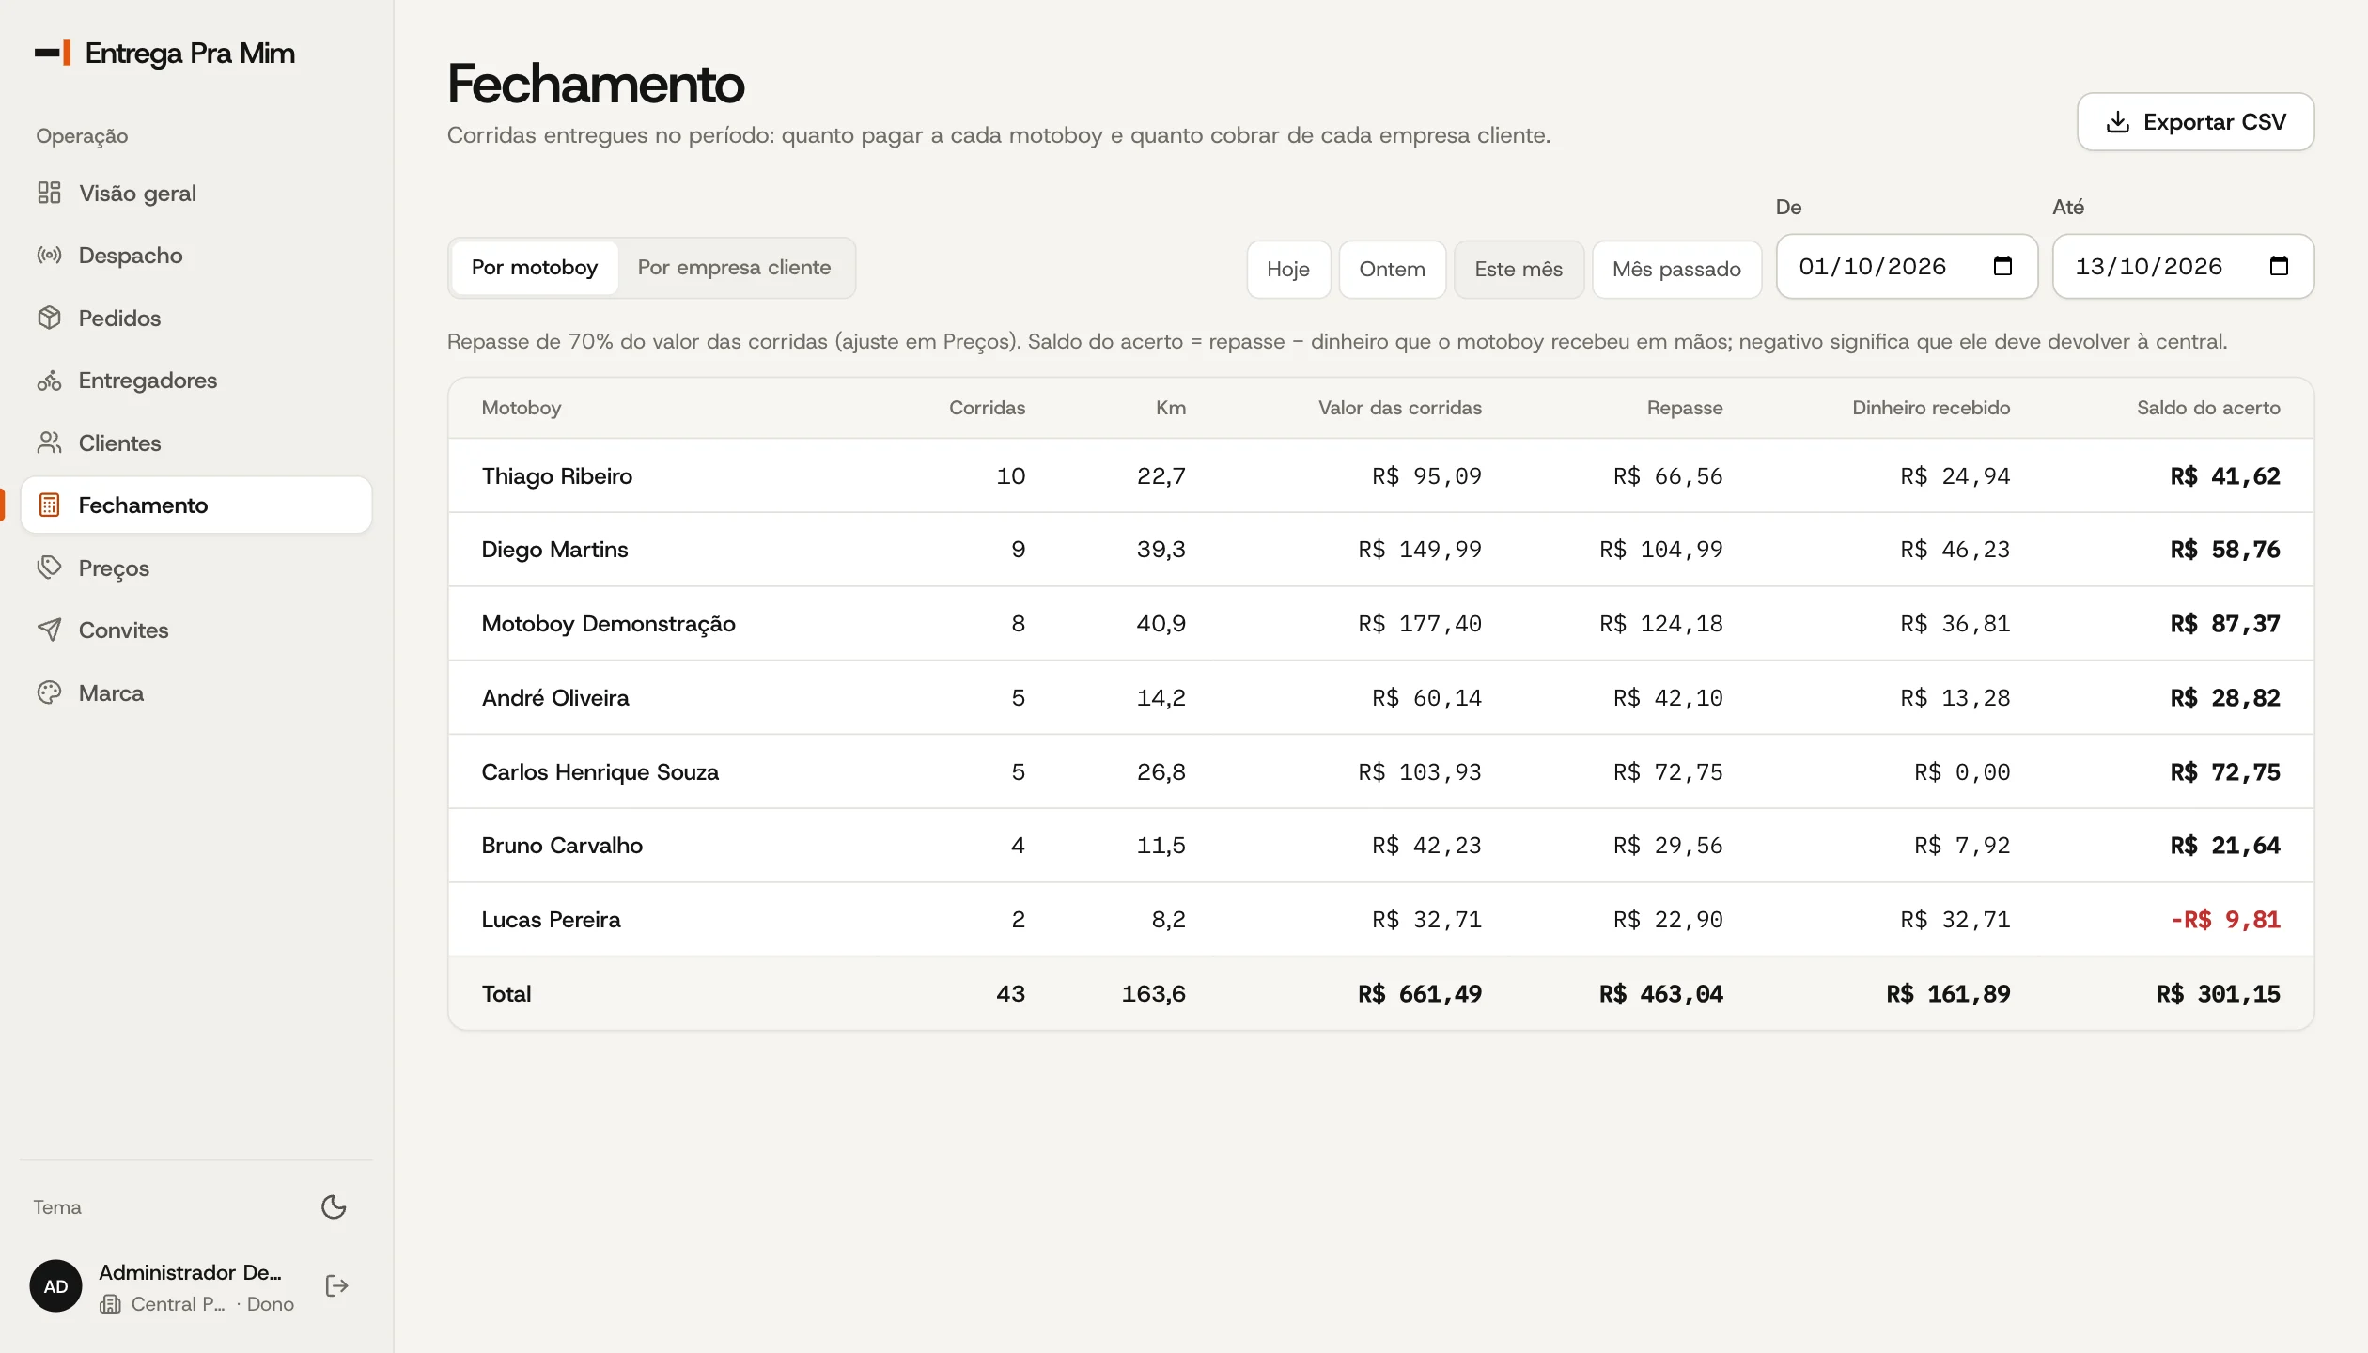Toggle dark theme moon icon
This screenshot has height=1353, width=2368.
pyautogui.click(x=334, y=1206)
